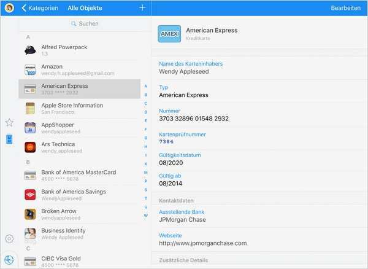Tap expiry date 08/2020
This screenshot has height=269, width=368.
tap(171, 163)
